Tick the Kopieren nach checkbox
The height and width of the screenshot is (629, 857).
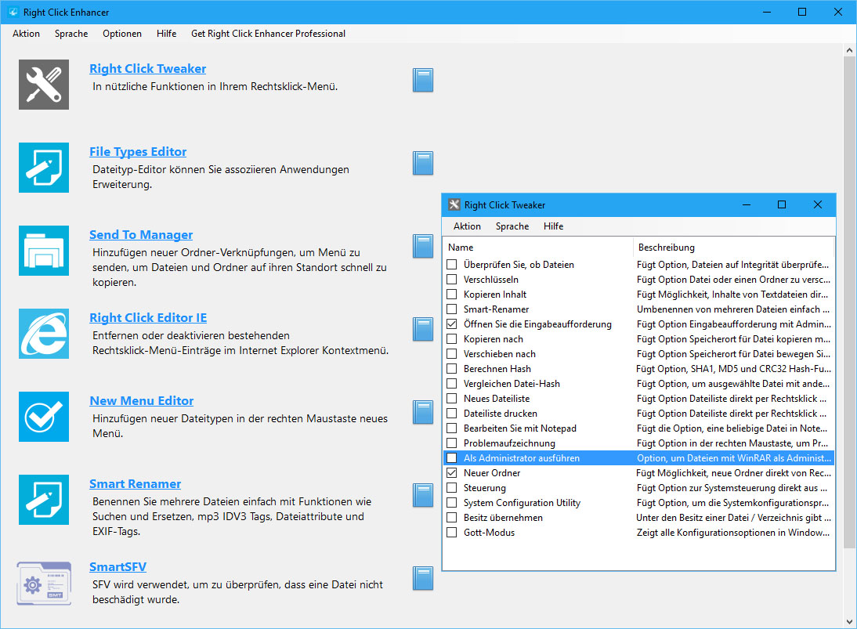[x=451, y=339]
